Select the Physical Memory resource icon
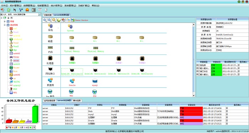This screenshot has height=133, width=249. [x=96, y=48]
